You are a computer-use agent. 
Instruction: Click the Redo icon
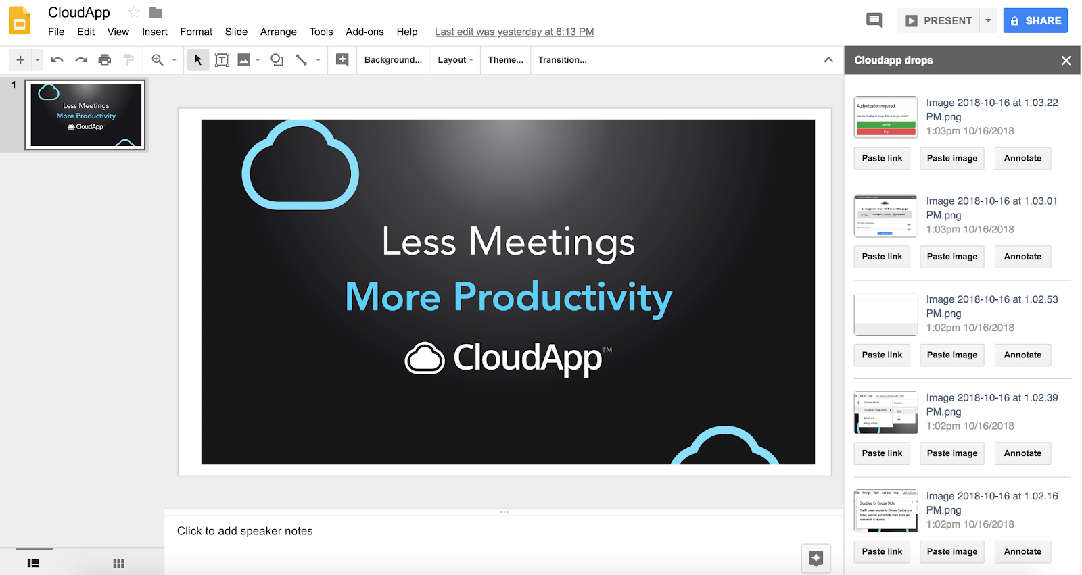point(81,60)
